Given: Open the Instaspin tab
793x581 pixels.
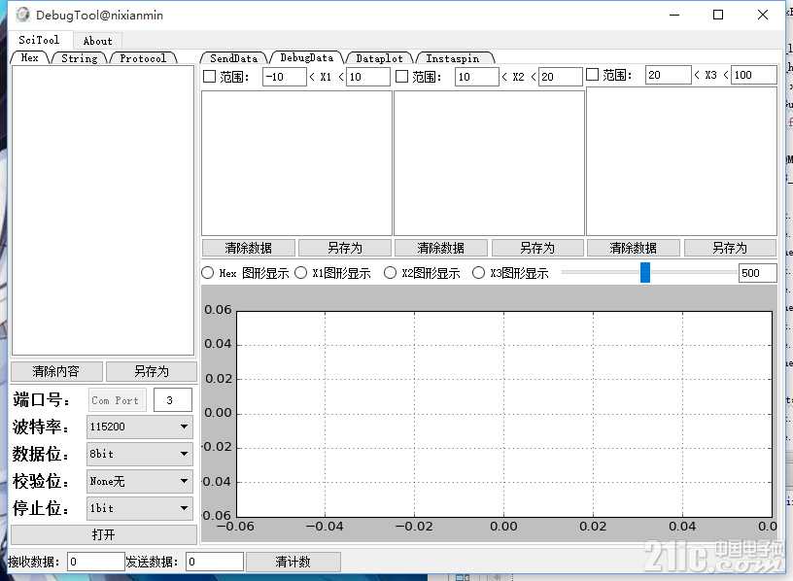Looking at the screenshot, I should (453, 58).
